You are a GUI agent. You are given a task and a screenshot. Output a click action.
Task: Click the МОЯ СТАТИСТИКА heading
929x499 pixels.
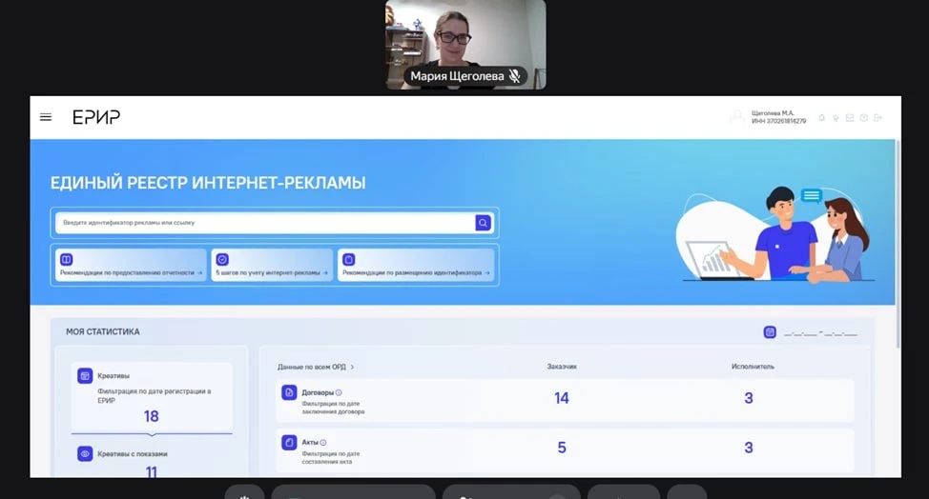(x=102, y=331)
